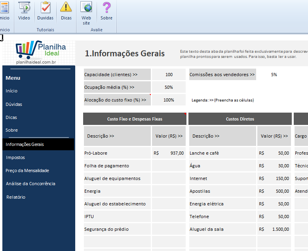Select the Ocupação média value 50%
This screenshot has height=251, width=308.
click(169, 87)
